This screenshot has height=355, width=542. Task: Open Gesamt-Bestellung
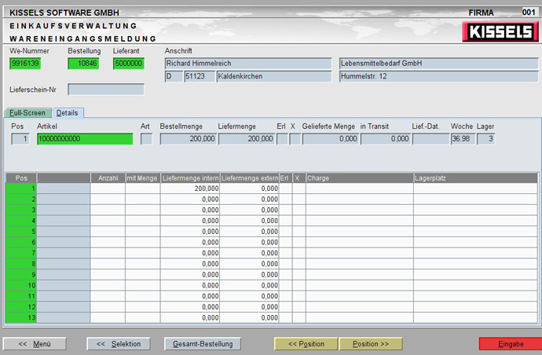(203, 344)
